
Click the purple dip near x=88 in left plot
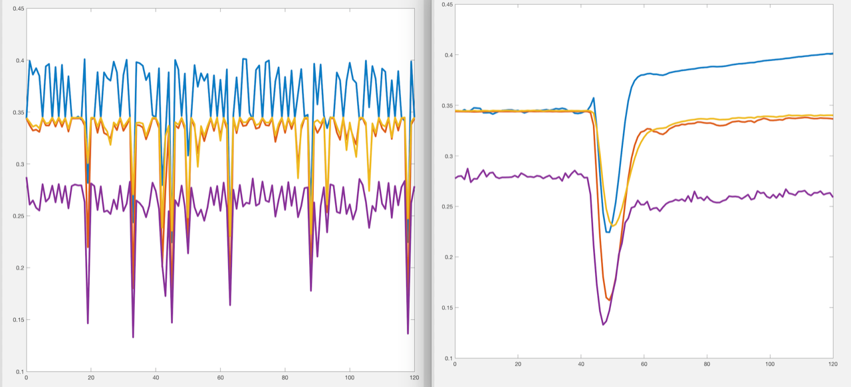point(310,290)
